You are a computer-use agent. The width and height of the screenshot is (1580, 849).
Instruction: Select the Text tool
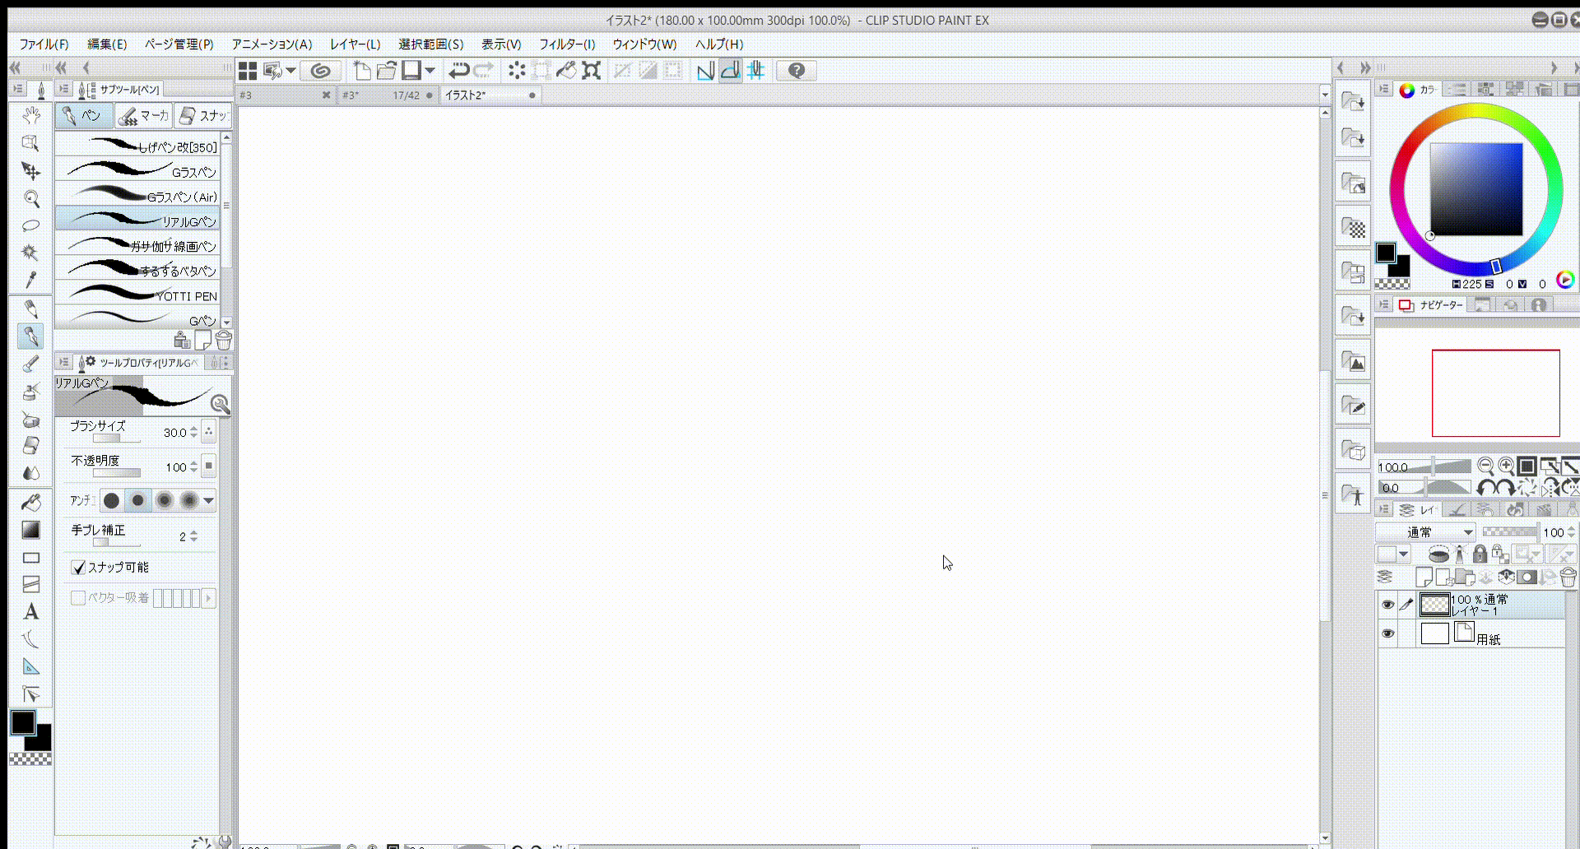tap(31, 612)
